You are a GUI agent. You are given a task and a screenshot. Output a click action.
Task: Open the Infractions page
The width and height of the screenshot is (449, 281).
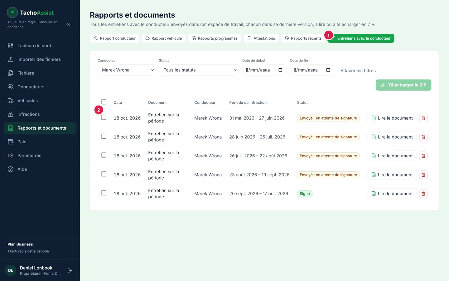40,114
